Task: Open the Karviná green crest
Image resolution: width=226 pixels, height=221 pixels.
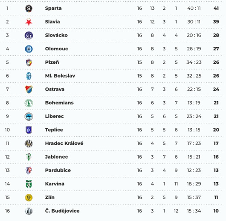Action: pos(29,184)
